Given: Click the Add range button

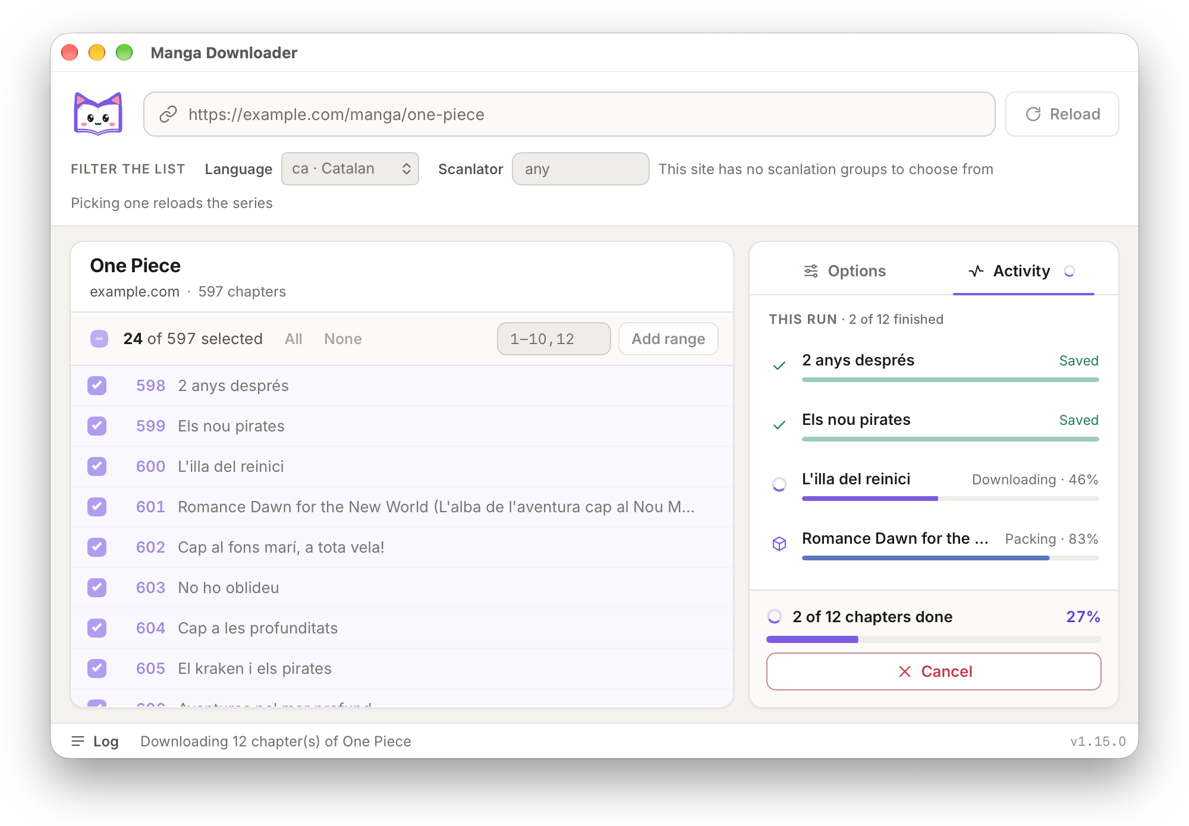Looking at the screenshot, I should point(668,339).
